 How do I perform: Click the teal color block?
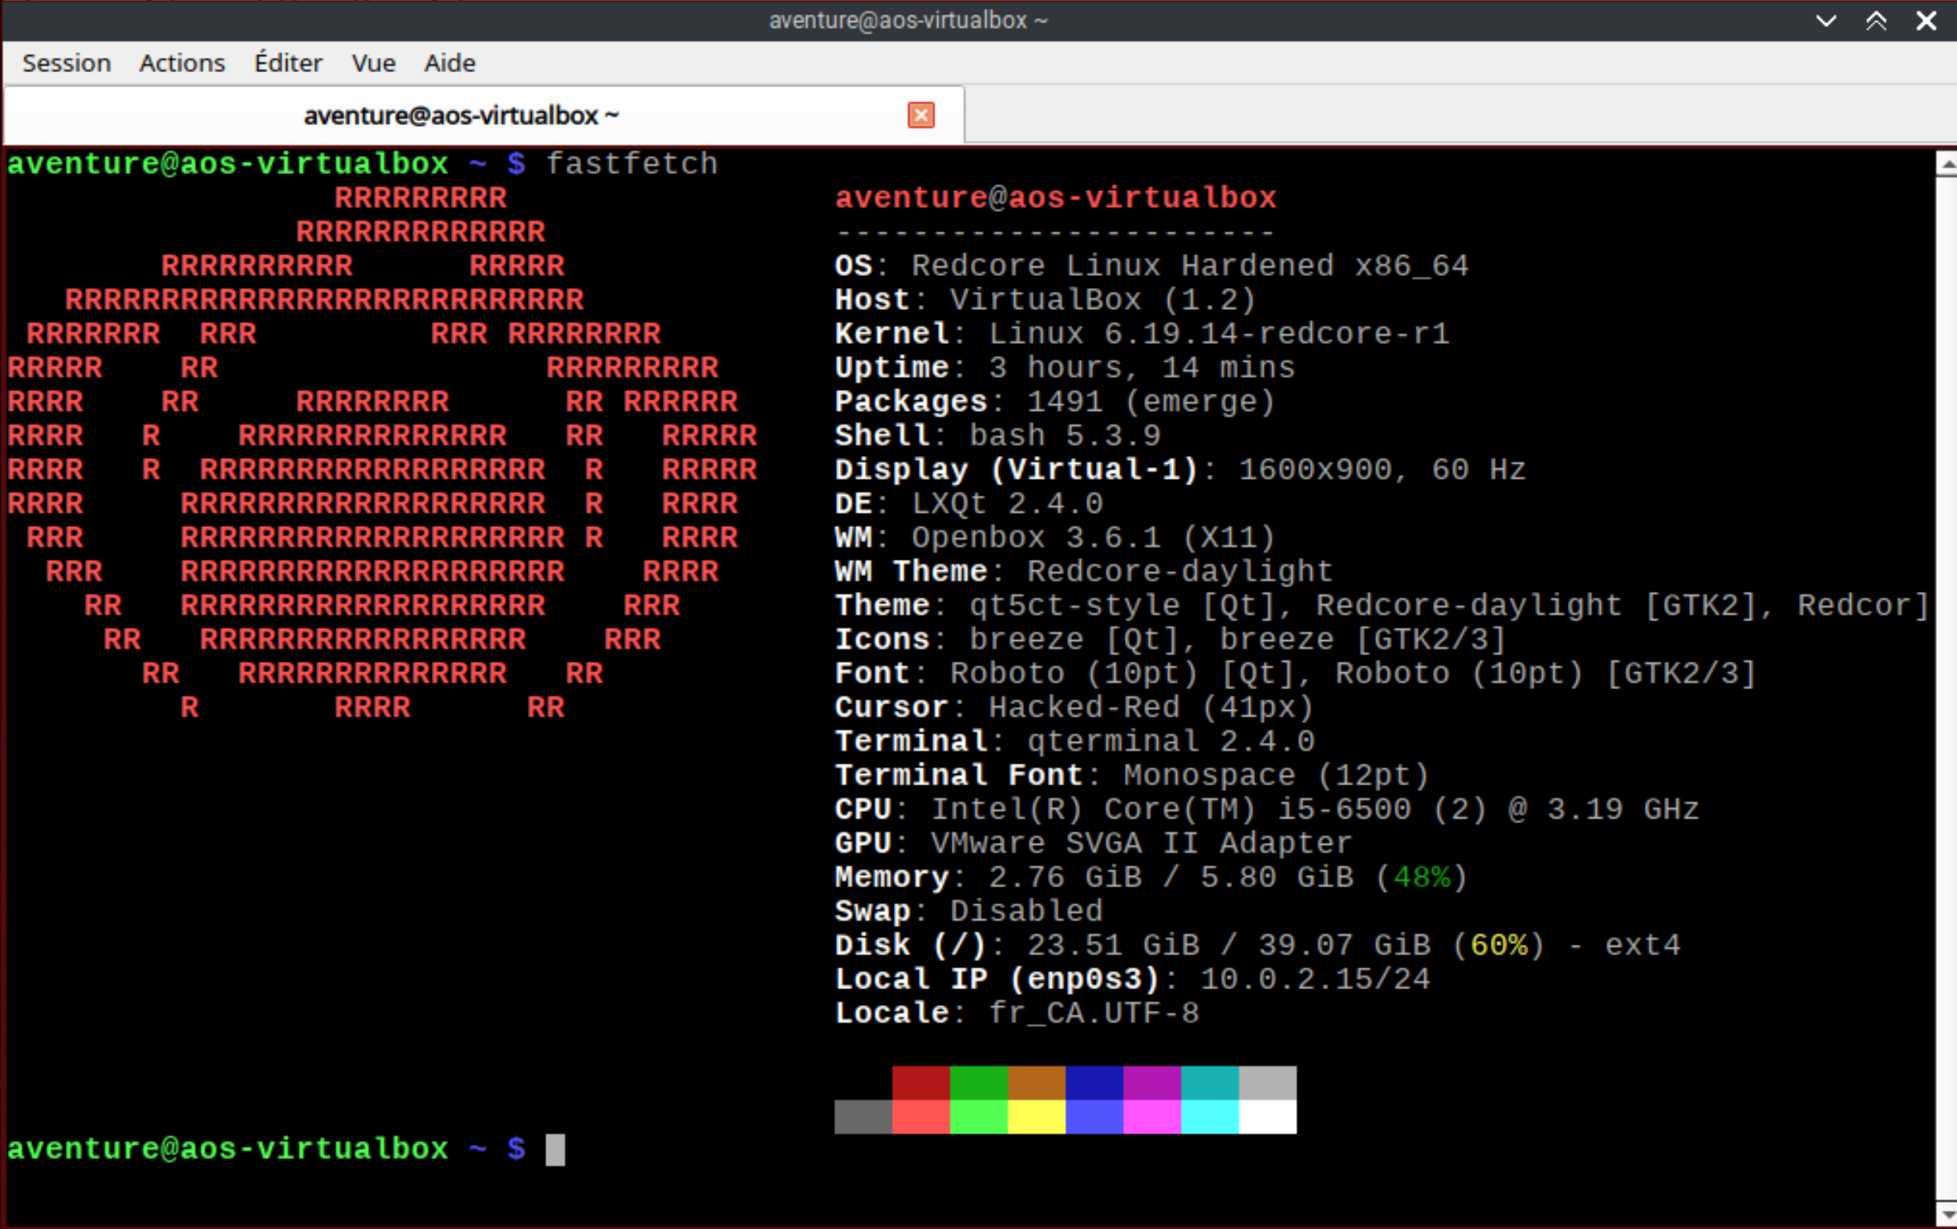click(x=1209, y=1083)
